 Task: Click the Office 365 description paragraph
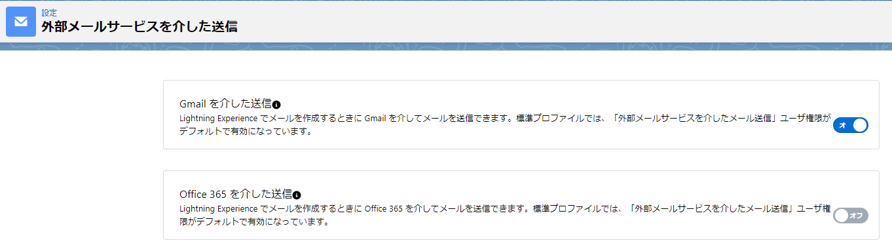(505, 216)
